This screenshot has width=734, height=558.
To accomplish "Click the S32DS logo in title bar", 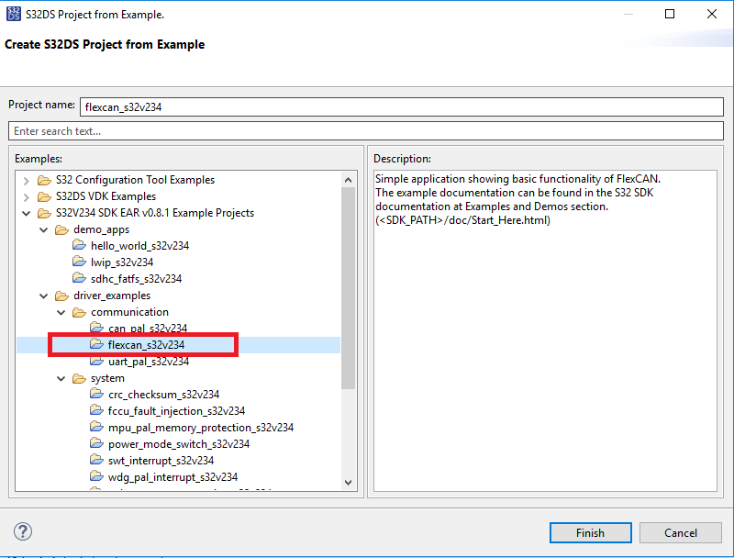I will pyautogui.click(x=14, y=14).
